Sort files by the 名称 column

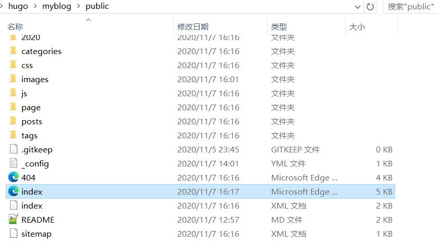[15, 27]
